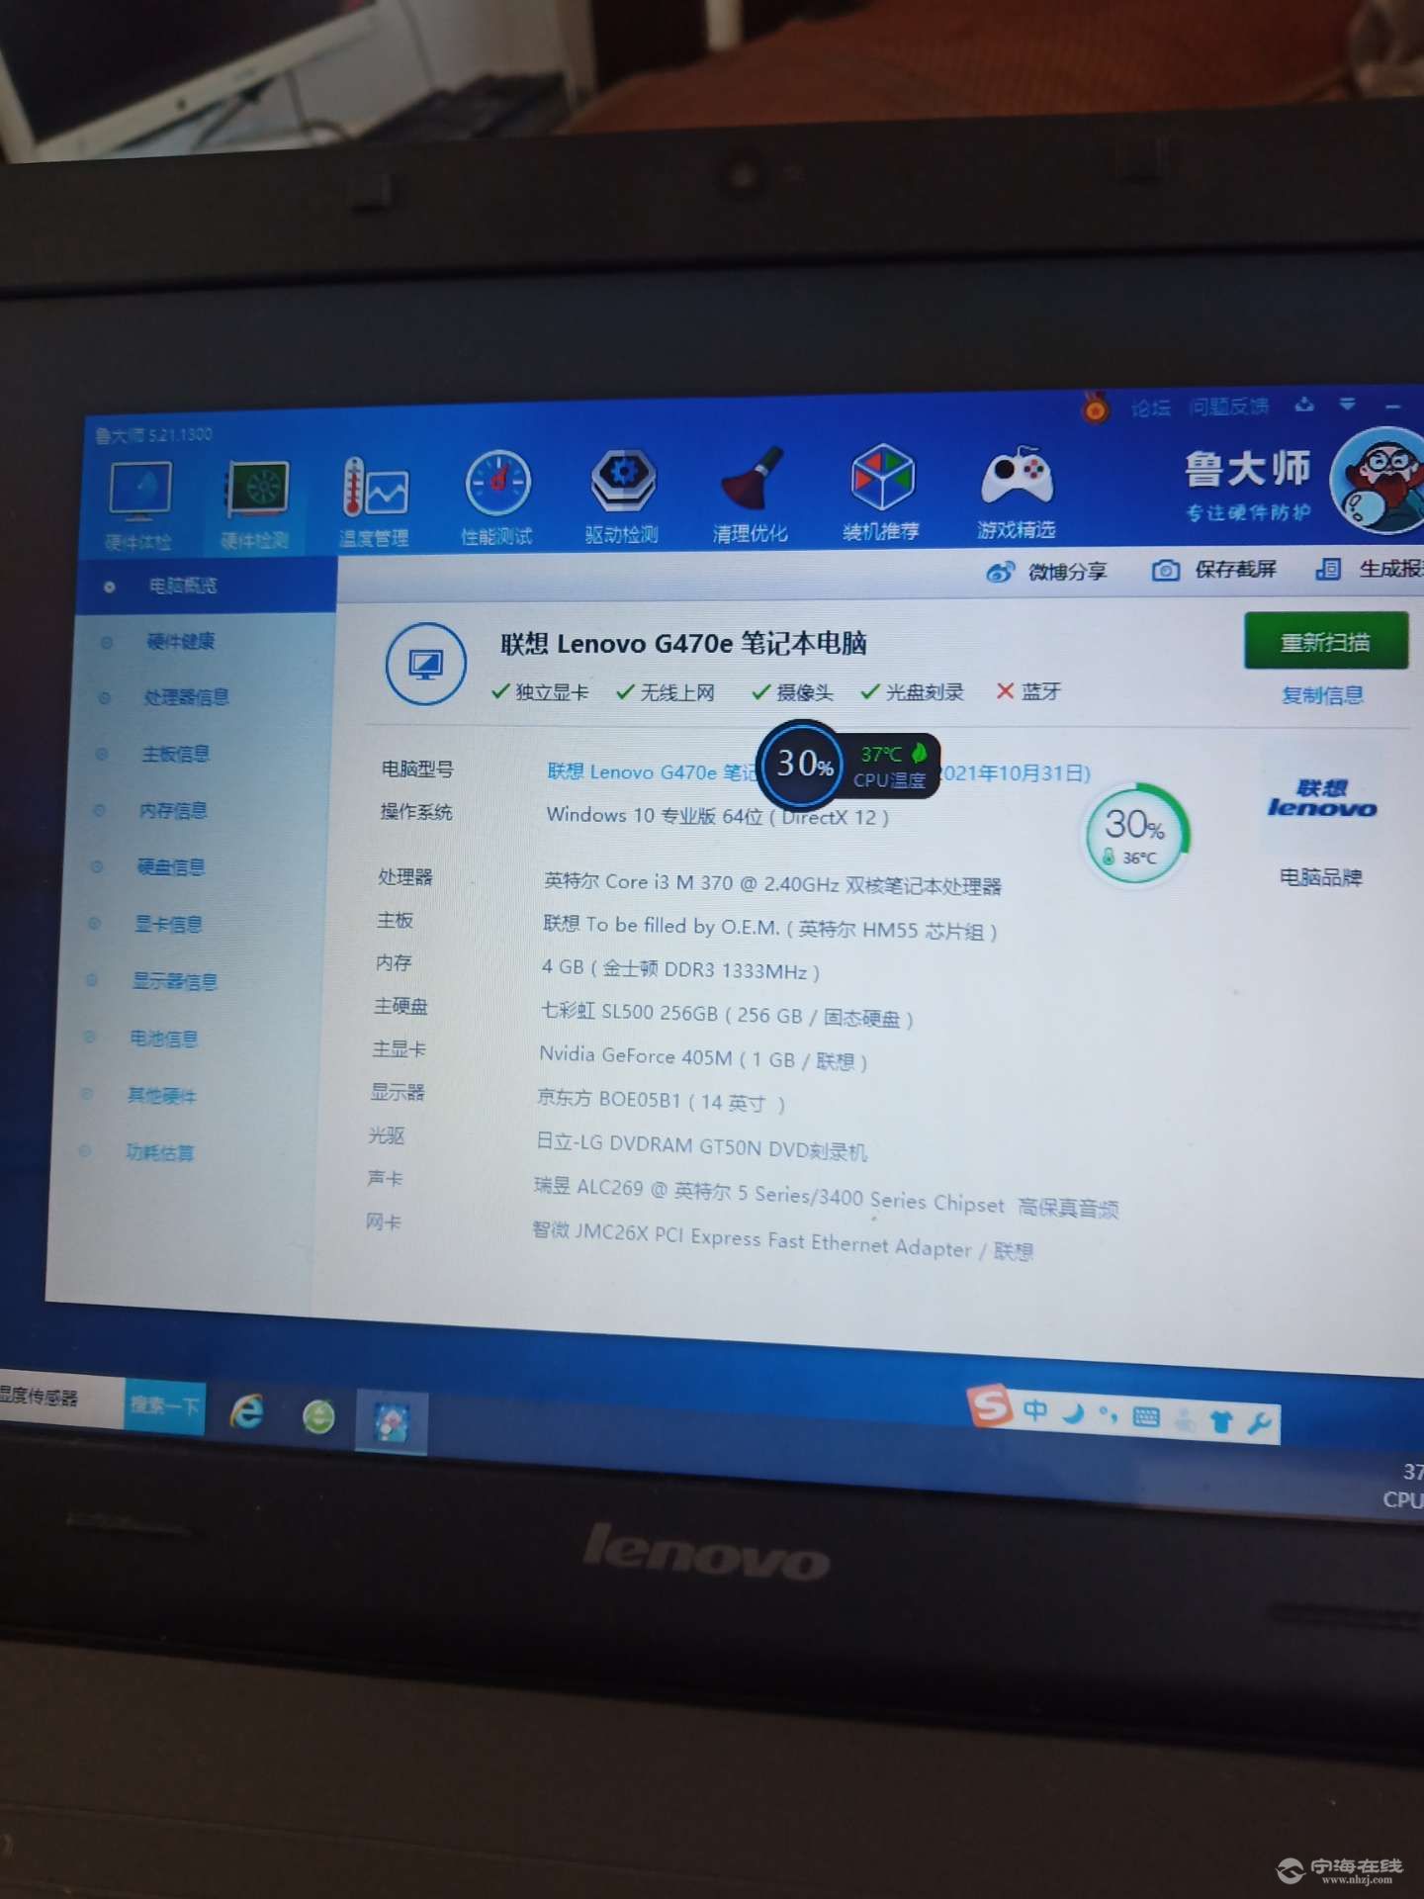1424x1899 pixels.
Task: Click the 智微 JMC26X Ethernet Adapter text
Action: (x=782, y=1242)
